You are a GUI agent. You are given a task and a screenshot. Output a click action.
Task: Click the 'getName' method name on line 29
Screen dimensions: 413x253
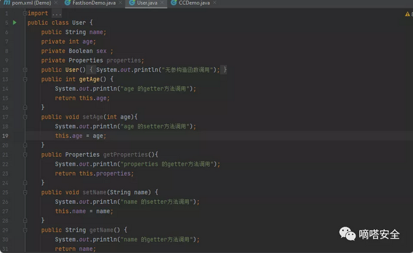pos(101,230)
